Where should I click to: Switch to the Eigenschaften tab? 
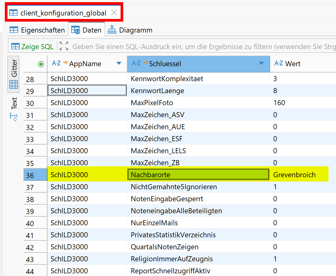point(37,30)
